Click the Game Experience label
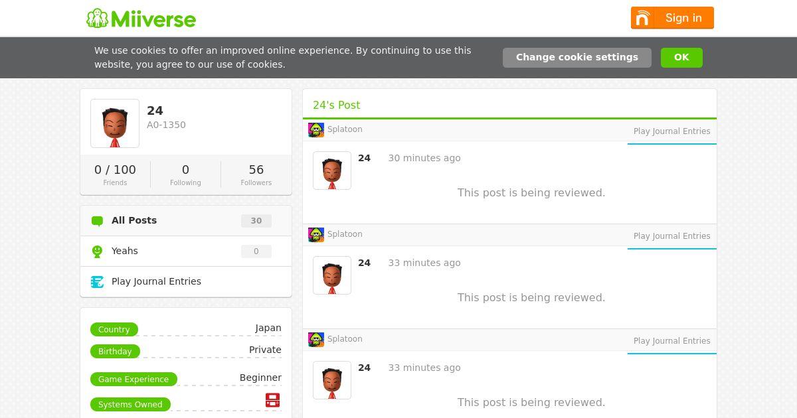Image resolution: width=797 pixels, height=418 pixels. click(x=133, y=379)
